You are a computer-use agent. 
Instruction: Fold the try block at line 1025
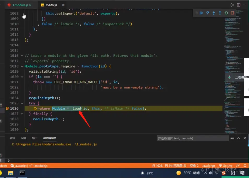[22, 103]
